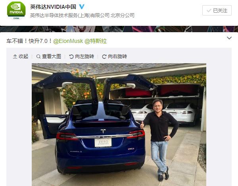Click the Tesla Model X photo
Image resolution: width=238 pixels, height=186 pixels.
(x=119, y=124)
